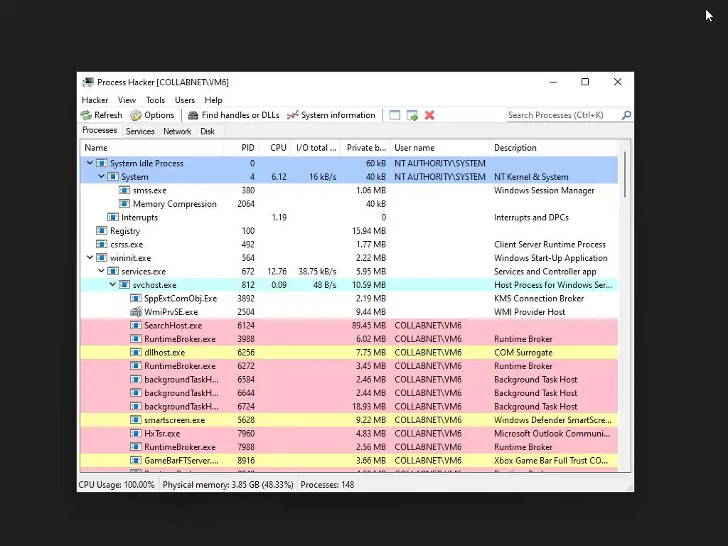The height and width of the screenshot is (546, 728).
Task: Select SearchHost.exe row with PID 6124
Action: tap(348, 326)
